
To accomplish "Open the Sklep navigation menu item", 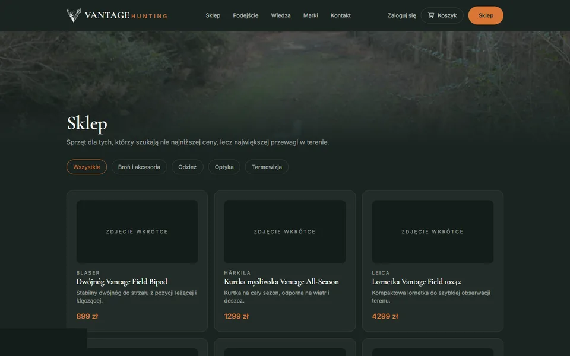I will pyautogui.click(x=213, y=15).
